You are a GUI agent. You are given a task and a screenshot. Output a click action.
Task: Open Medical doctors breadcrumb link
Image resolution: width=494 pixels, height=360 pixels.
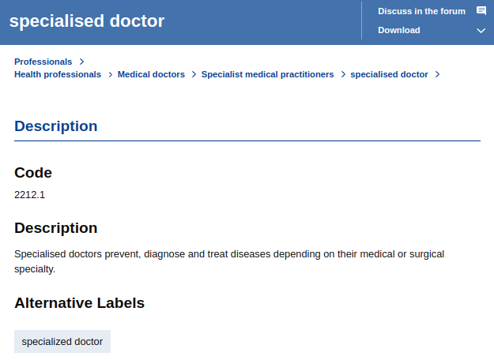point(151,74)
